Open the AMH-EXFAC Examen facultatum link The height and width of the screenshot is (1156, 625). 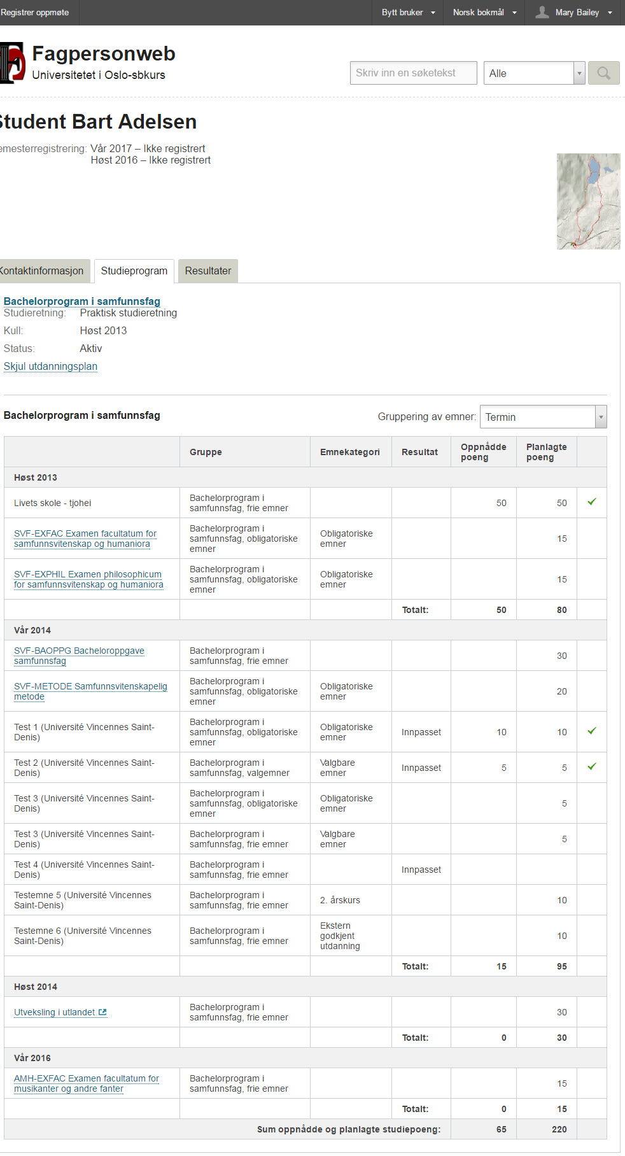click(x=87, y=1083)
